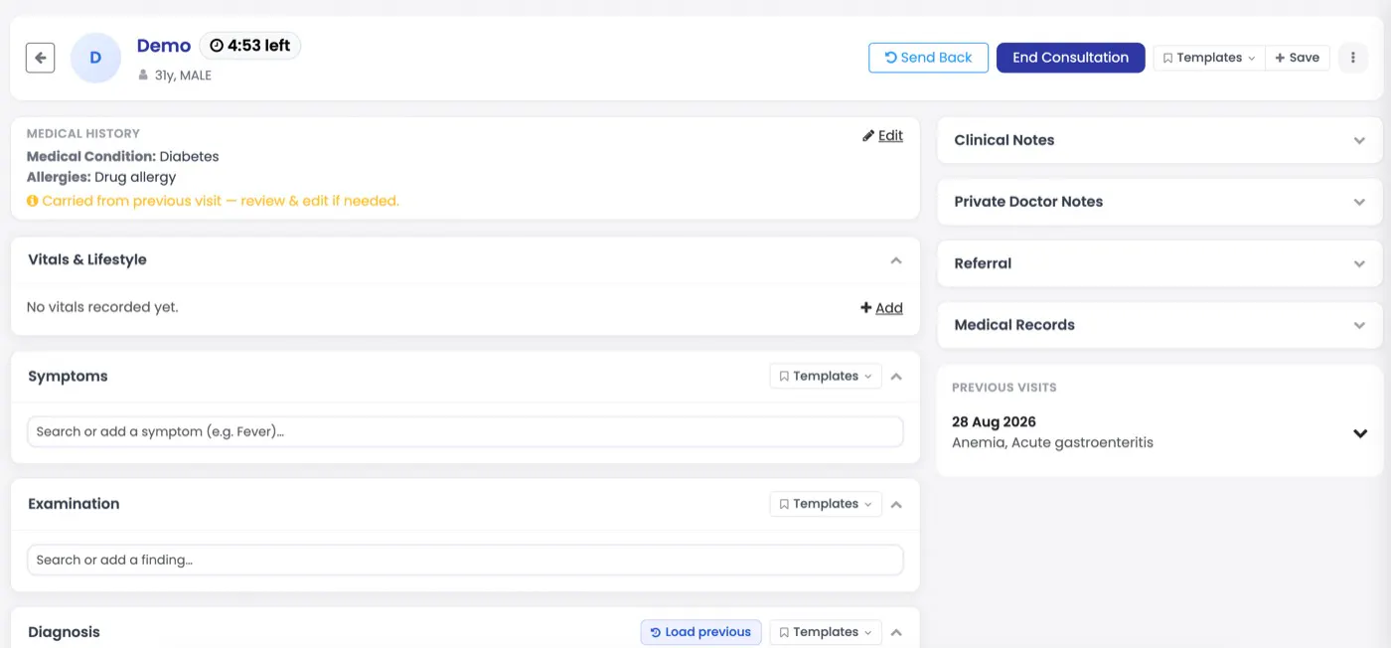Open the header Templates dropdown
The width and height of the screenshot is (1391, 648).
click(1208, 58)
